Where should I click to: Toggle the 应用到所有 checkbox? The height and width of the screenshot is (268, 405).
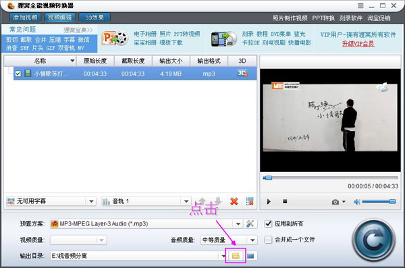coord(269,223)
